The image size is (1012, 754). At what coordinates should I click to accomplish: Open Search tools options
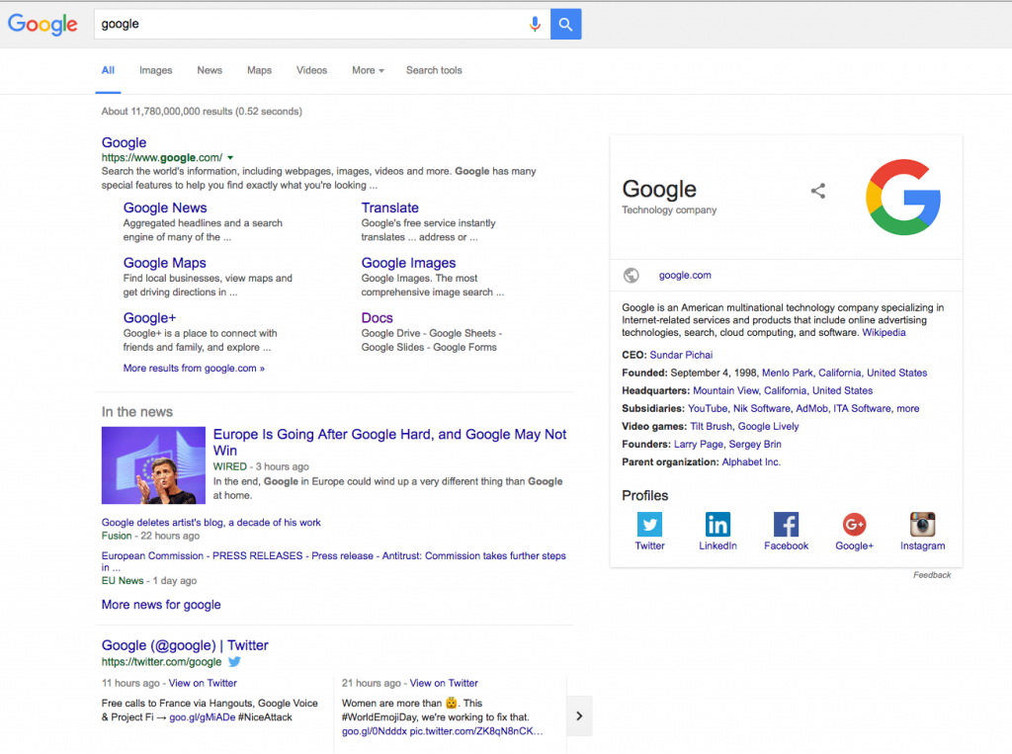pos(434,70)
